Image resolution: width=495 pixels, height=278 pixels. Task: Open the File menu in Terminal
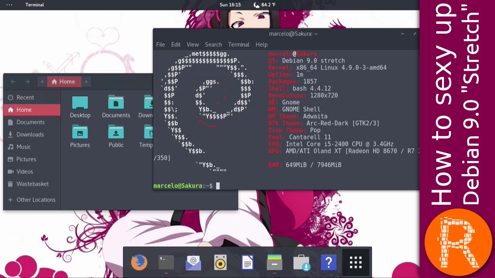[x=160, y=44]
